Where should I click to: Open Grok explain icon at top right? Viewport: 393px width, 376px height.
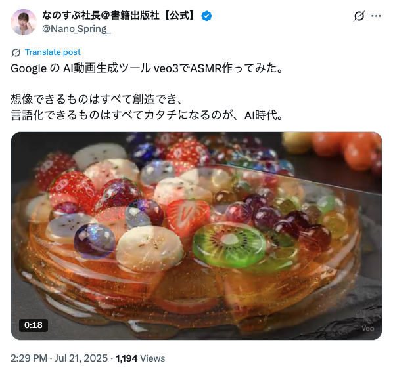pos(359,16)
